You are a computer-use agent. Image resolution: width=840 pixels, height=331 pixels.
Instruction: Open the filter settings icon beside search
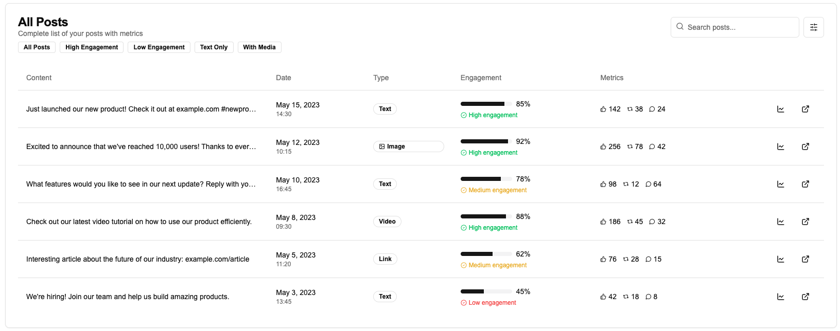pos(813,27)
